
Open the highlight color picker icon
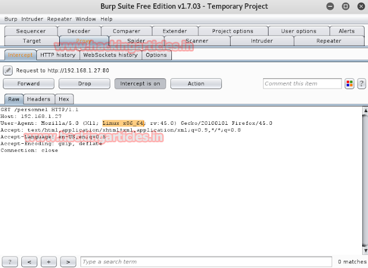[x=350, y=83]
